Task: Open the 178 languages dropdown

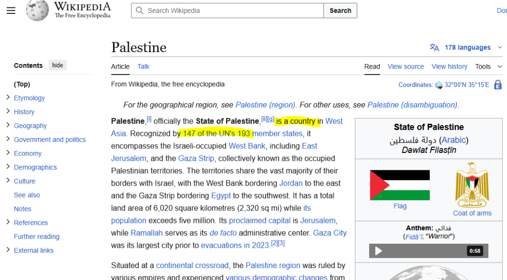Action: 467,48
